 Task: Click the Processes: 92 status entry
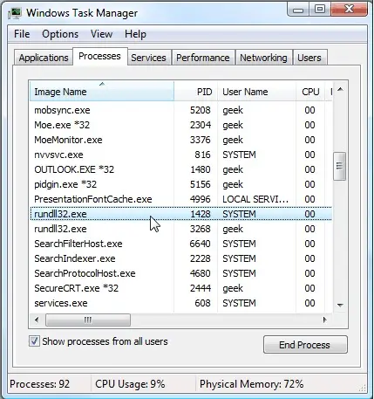(x=40, y=384)
